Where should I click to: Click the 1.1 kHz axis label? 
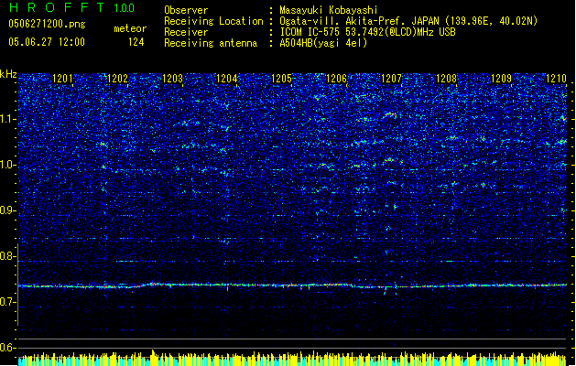tap(7, 119)
